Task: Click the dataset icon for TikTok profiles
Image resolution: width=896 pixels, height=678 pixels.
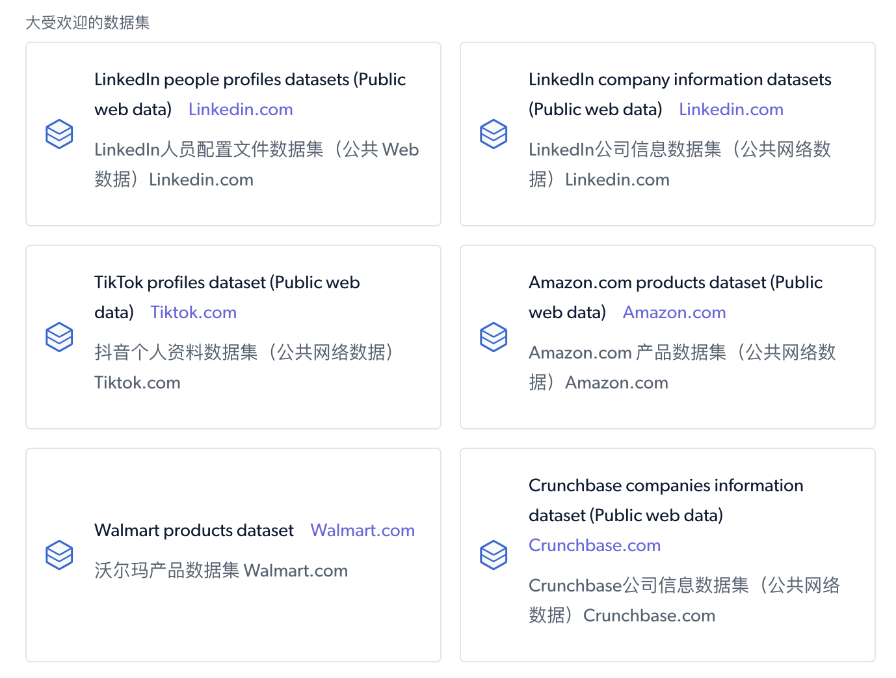Action: [x=59, y=337]
